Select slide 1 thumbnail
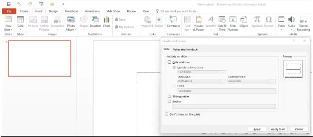Image resolution: width=313 pixels, height=137 pixels. (x=39, y=58)
